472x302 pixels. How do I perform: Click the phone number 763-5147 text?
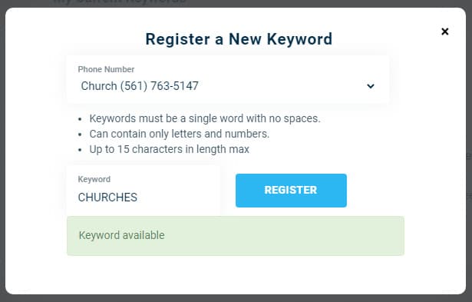tap(174, 86)
